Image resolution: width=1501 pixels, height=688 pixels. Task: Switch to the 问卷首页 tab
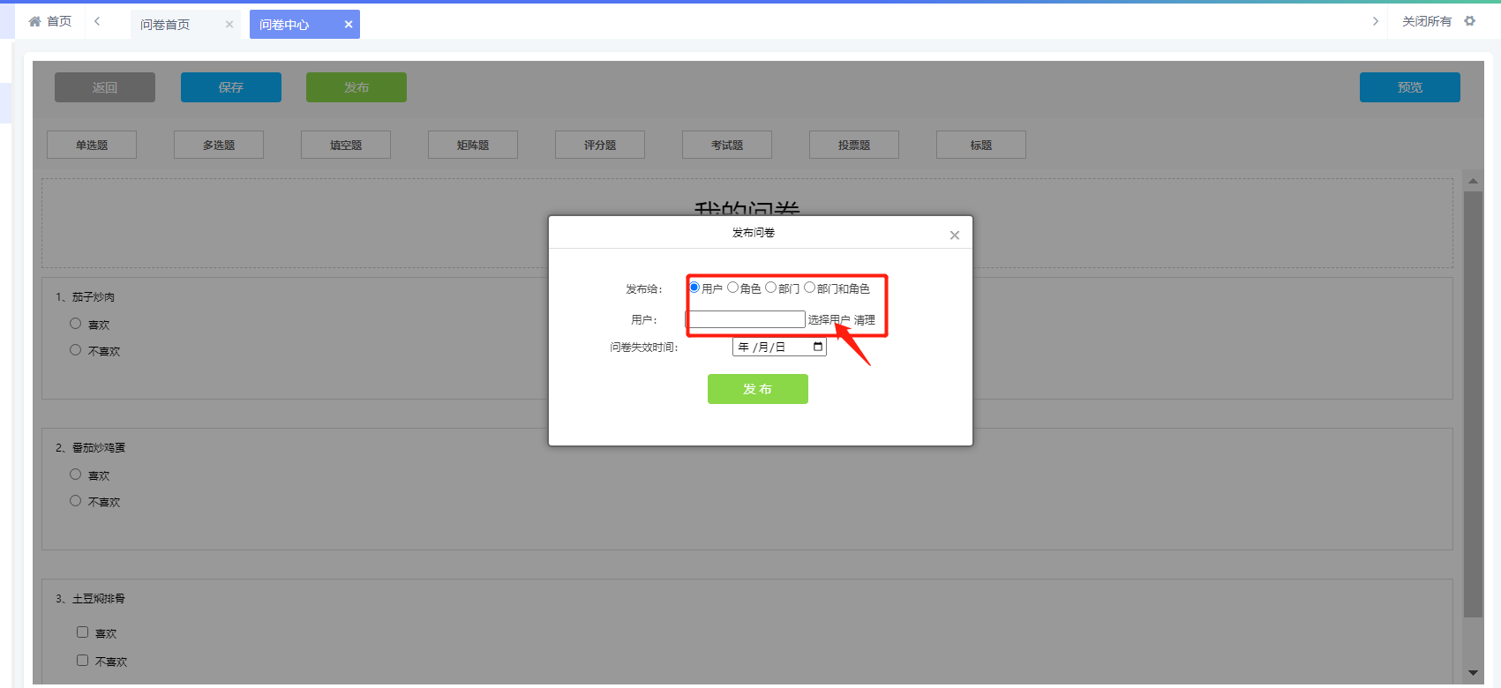tap(165, 25)
